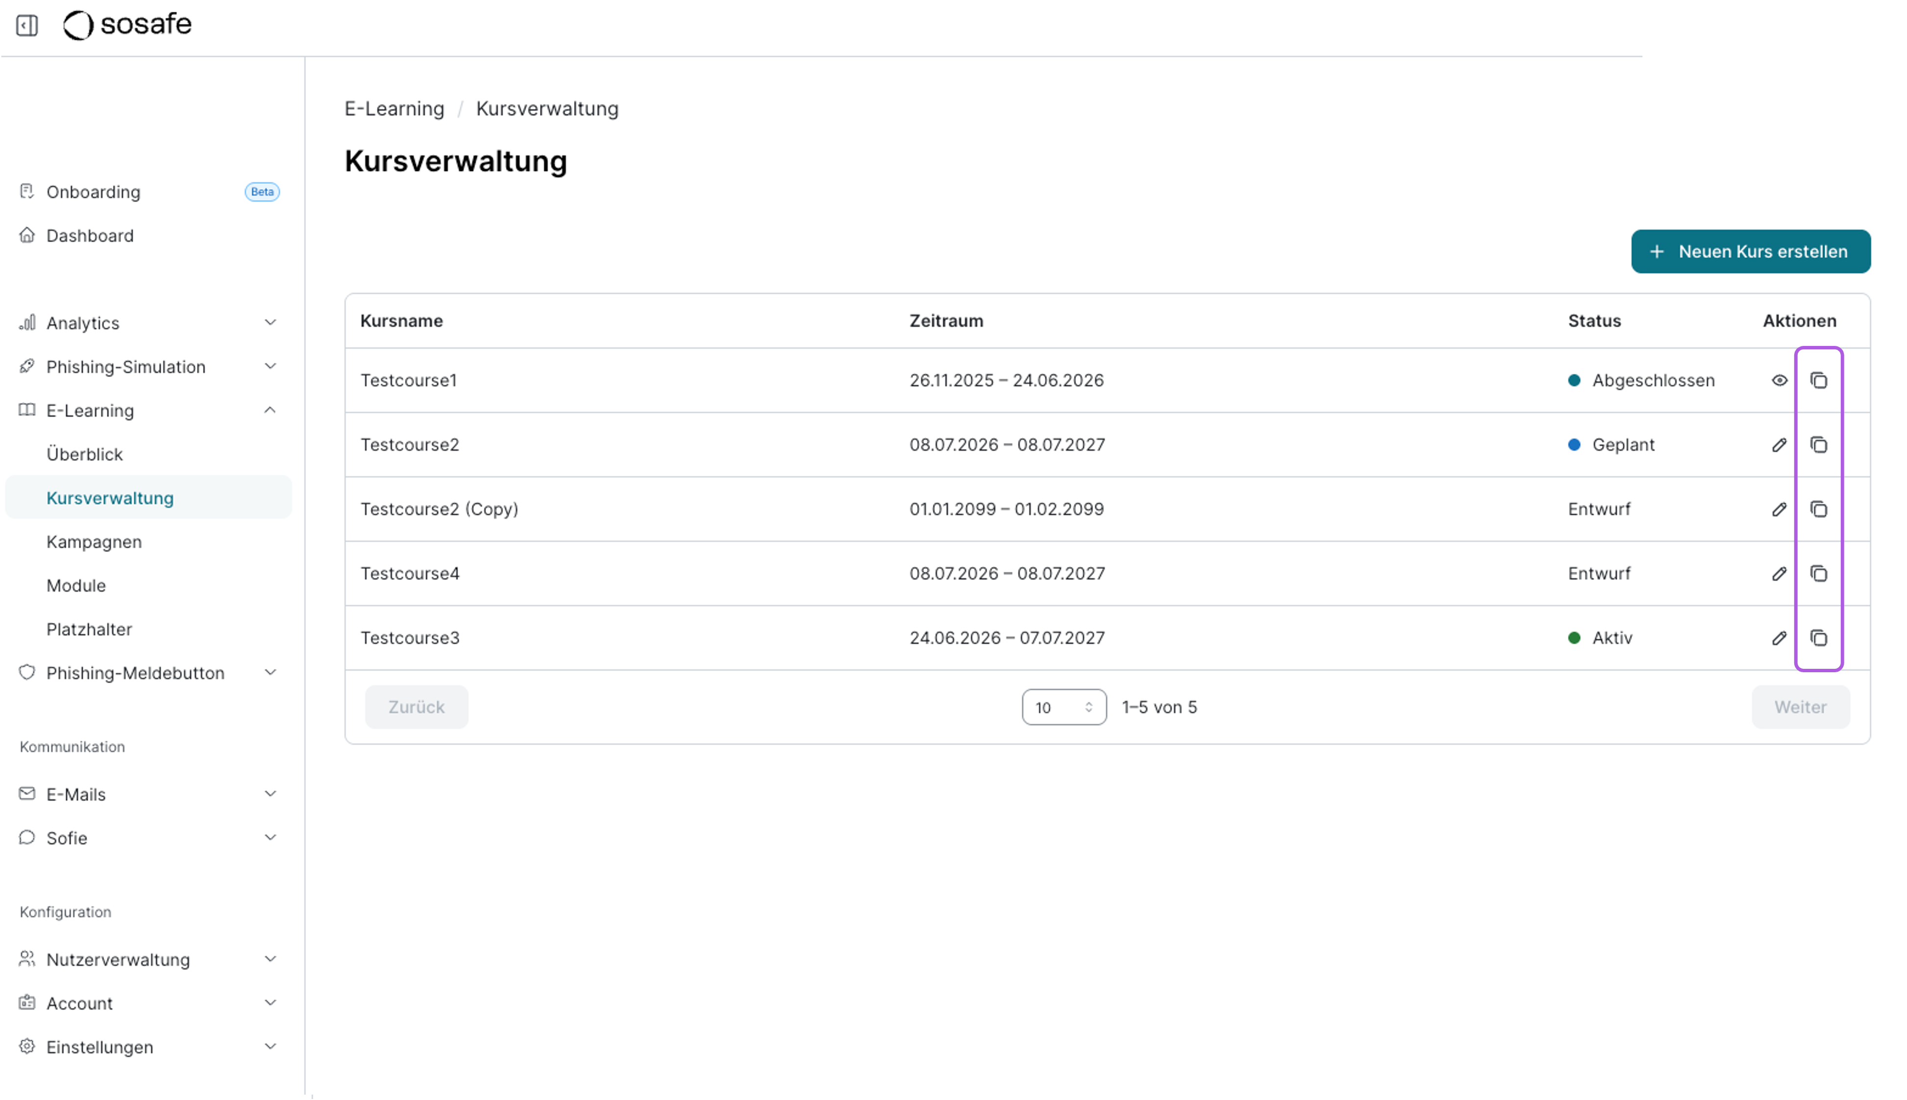Duplicate Testcourse3 with the copy icon
1907x1100 pixels.
pos(1819,637)
